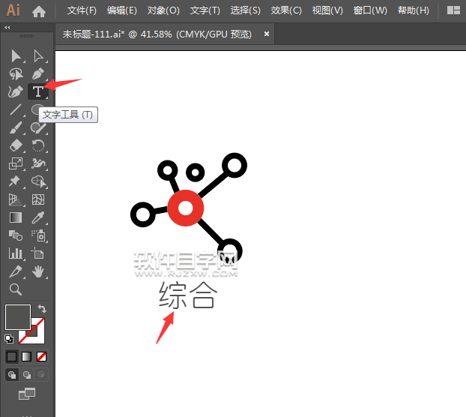Open the 选择(S) menu

(246, 10)
